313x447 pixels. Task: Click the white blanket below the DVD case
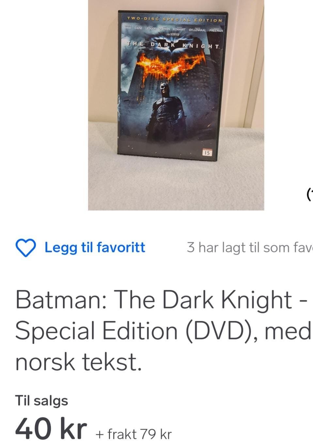click(176, 184)
